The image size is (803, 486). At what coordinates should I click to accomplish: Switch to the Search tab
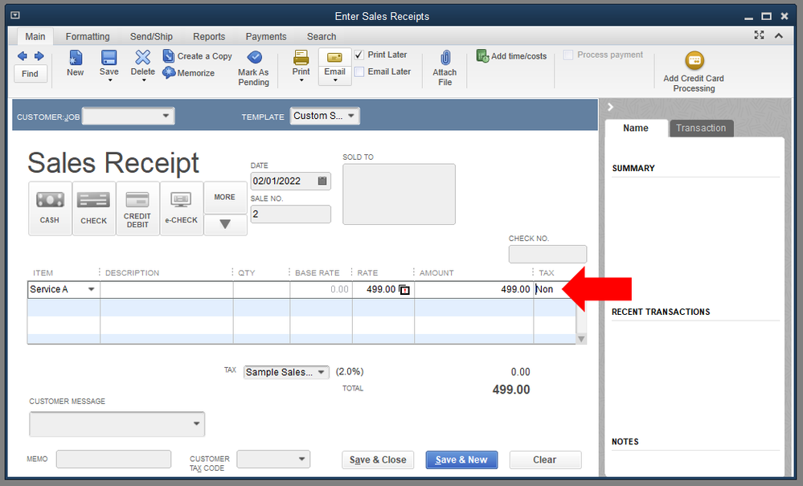tap(322, 37)
